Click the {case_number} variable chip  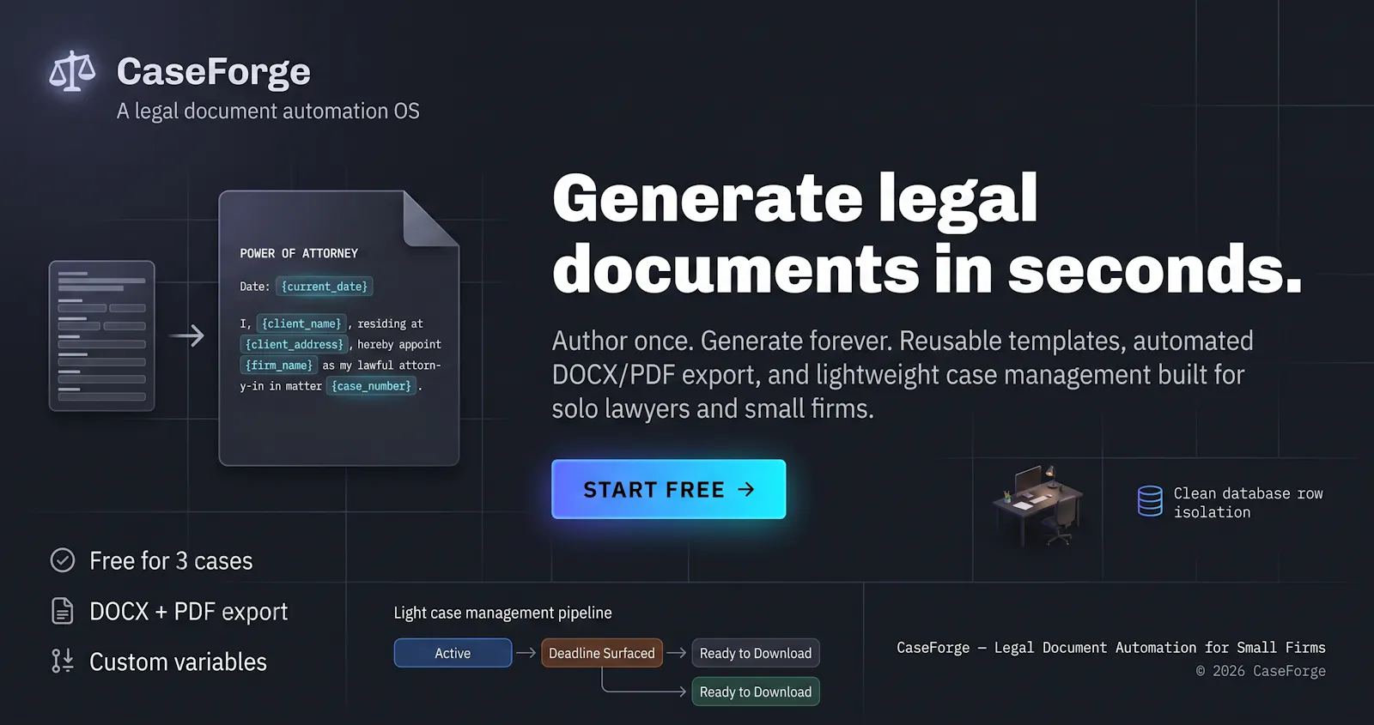pos(372,386)
